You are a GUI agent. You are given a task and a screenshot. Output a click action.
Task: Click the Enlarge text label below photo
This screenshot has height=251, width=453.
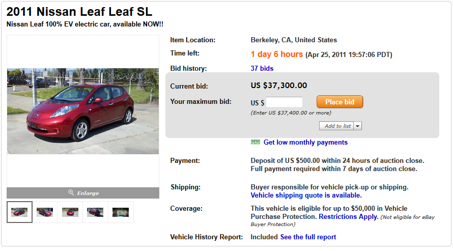click(88, 193)
